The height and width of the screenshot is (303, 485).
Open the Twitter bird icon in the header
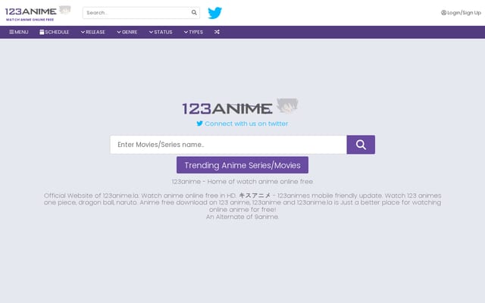click(x=214, y=13)
